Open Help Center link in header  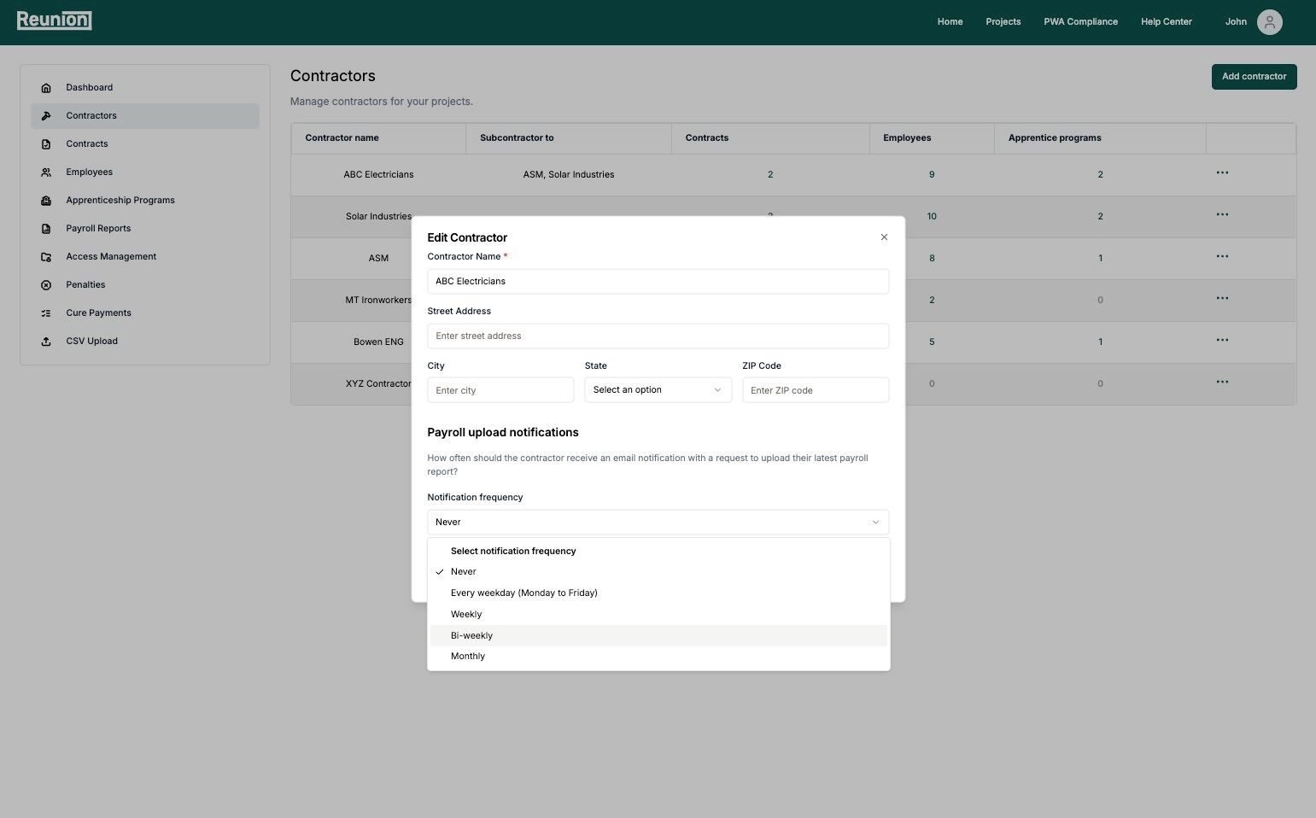point(1166,22)
